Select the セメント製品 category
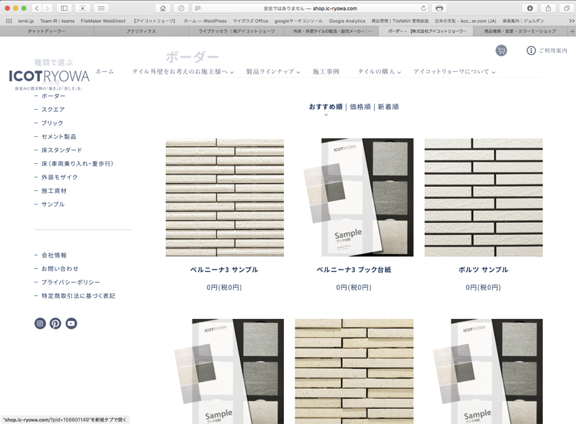576x424 pixels. [x=59, y=137]
